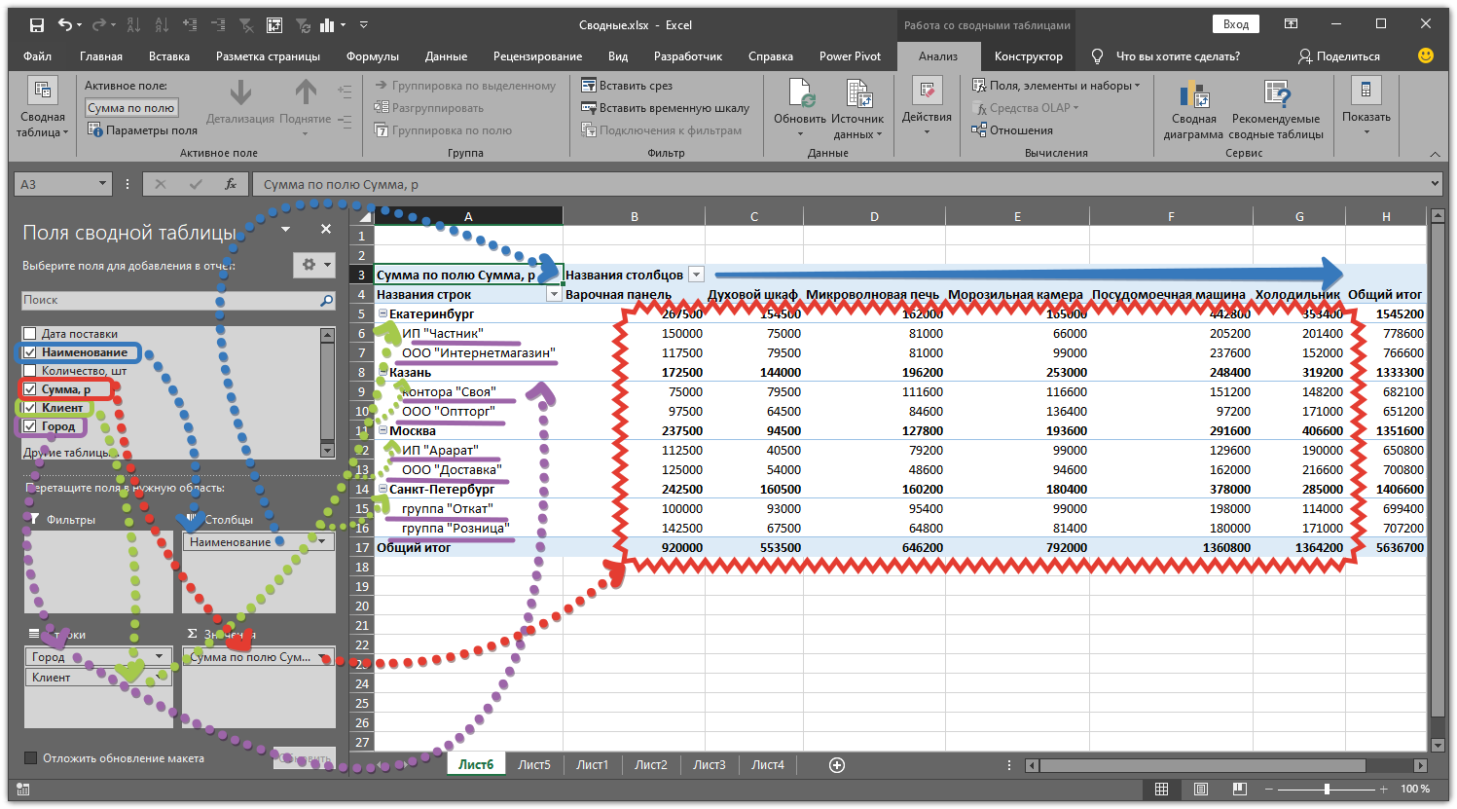Click the Обновить refresh icon
Screen dimensions: 1457x809
pyautogui.click(x=800, y=96)
